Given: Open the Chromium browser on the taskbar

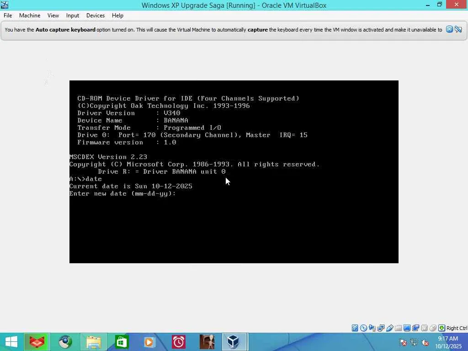Looking at the screenshot, I should tap(65, 342).
